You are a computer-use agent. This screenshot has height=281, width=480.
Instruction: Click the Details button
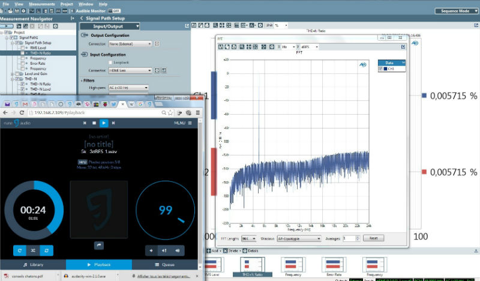point(251,250)
